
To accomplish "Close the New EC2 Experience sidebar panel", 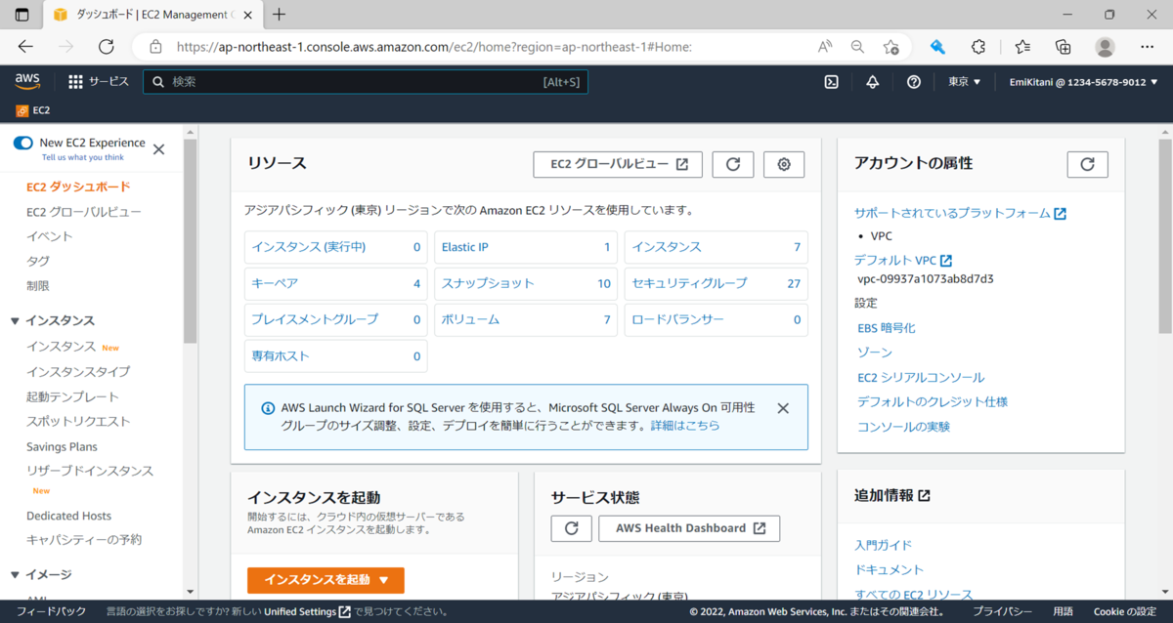I will 158,149.
